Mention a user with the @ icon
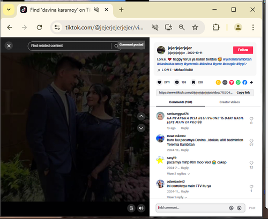The image size is (268, 219). (x=231, y=208)
